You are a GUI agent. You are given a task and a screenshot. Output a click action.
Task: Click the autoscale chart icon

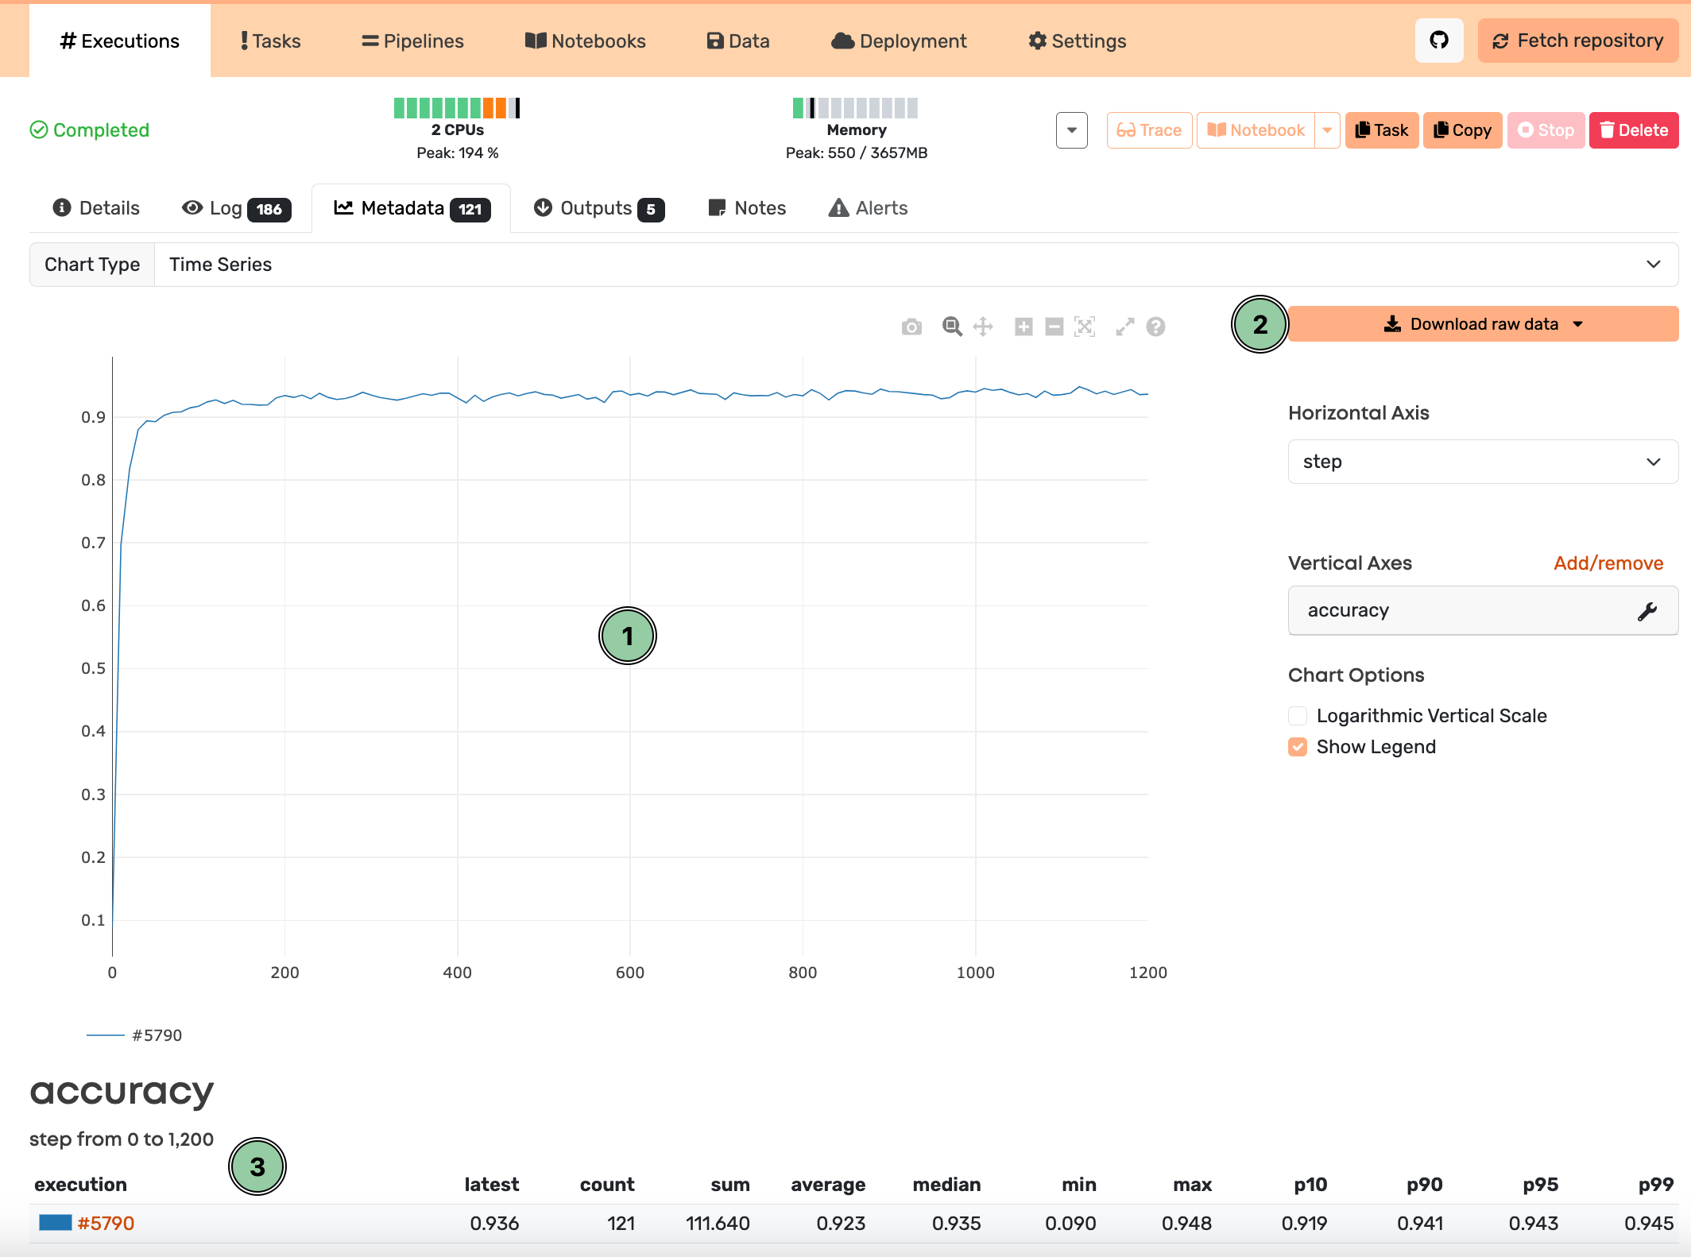1085,327
